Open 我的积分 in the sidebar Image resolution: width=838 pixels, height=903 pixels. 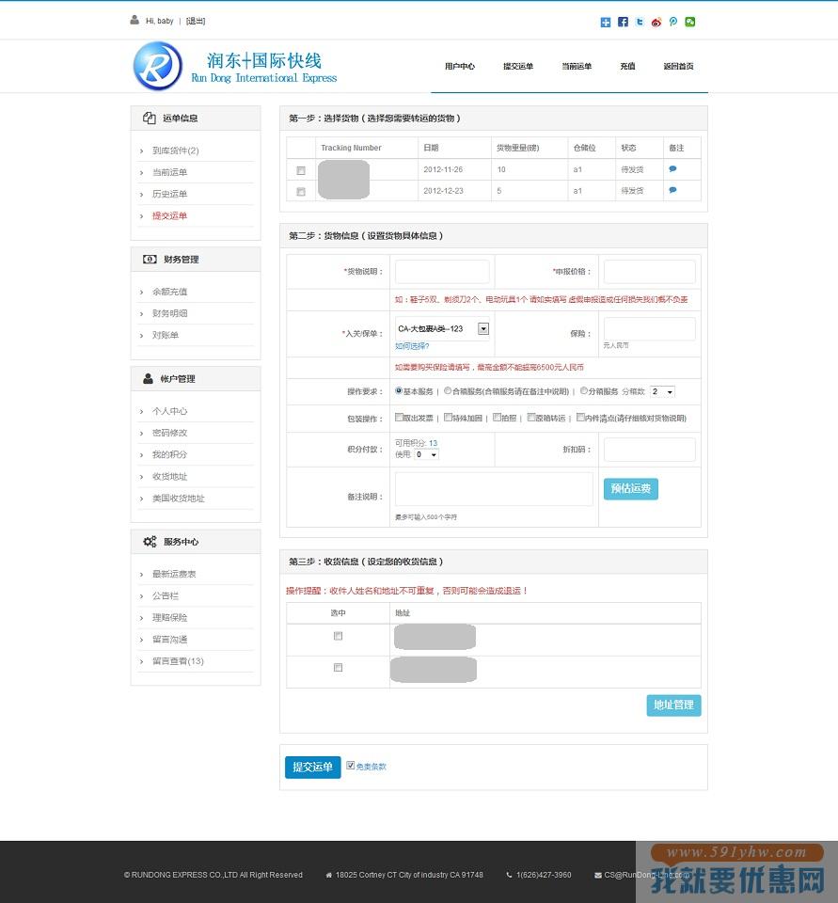pos(169,454)
